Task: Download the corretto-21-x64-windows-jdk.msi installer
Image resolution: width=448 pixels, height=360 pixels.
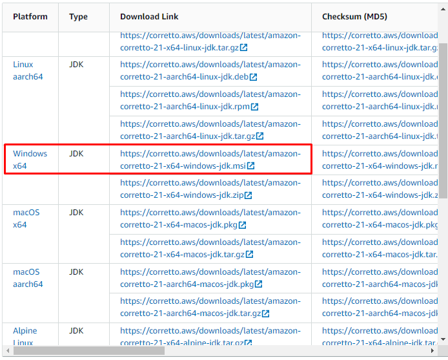Action: point(210,160)
